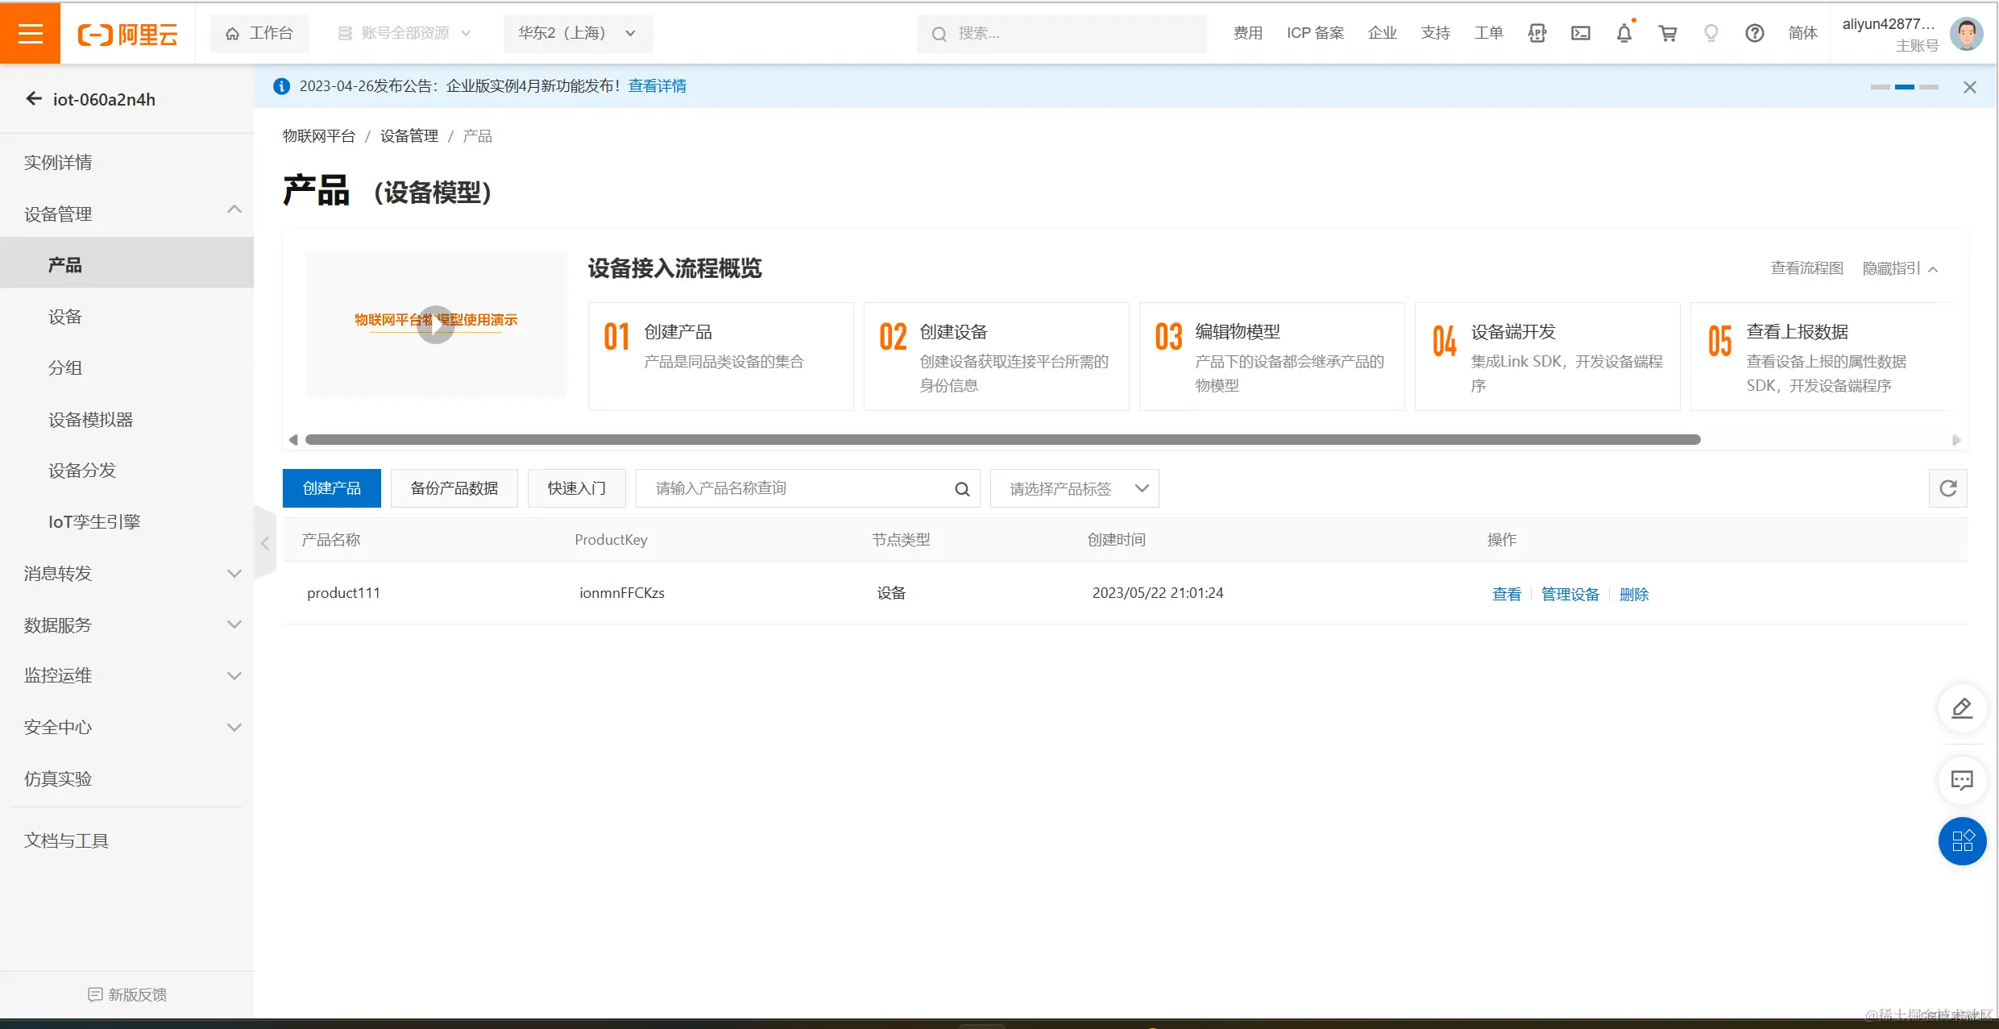This screenshot has height=1029, width=1999.
Task: Open 查看详情 in the announcement banner
Action: tap(657, 85)
